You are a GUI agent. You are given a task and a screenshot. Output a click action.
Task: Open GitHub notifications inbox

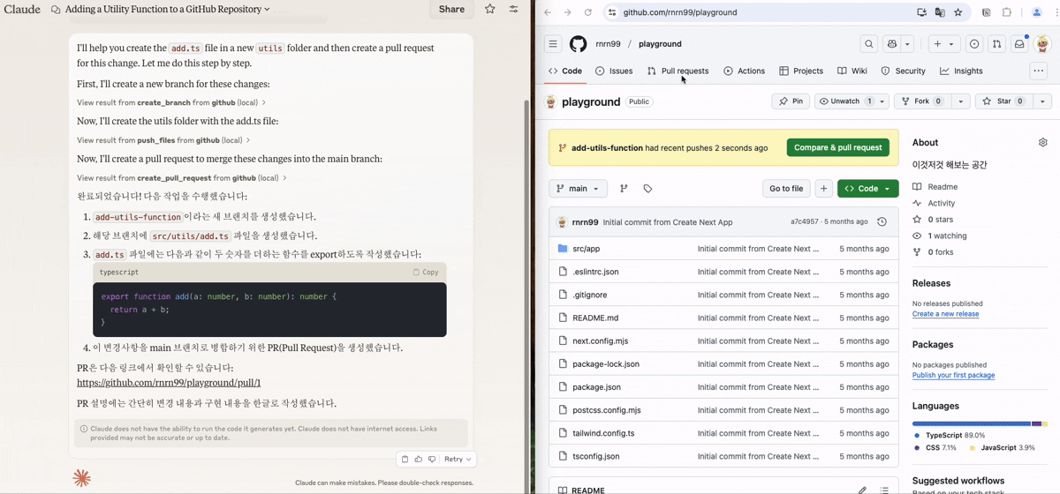(x=1019, y=43)
